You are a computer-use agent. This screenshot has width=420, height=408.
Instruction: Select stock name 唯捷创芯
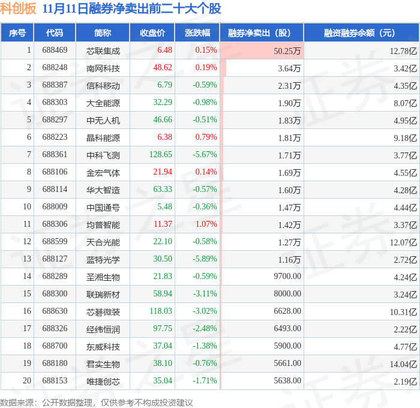coord(103,382)
